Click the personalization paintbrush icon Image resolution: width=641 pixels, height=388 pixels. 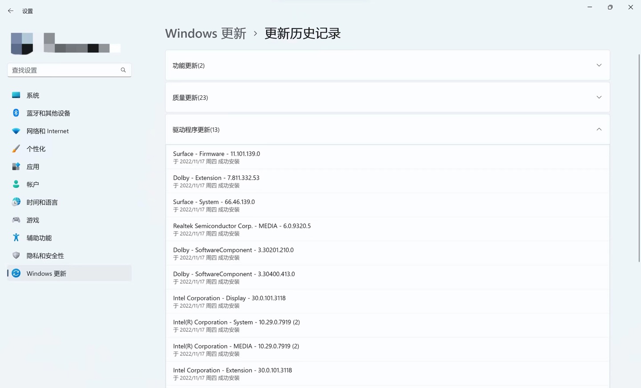tap(16, 148)
